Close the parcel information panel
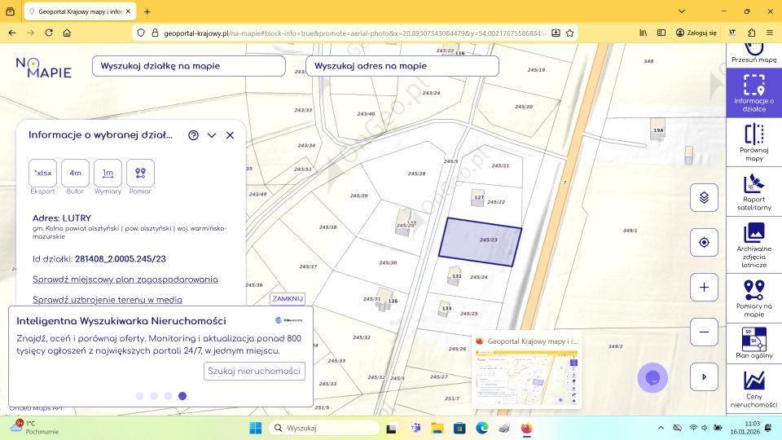Viewport: 782px width, 440px height. 230,135
